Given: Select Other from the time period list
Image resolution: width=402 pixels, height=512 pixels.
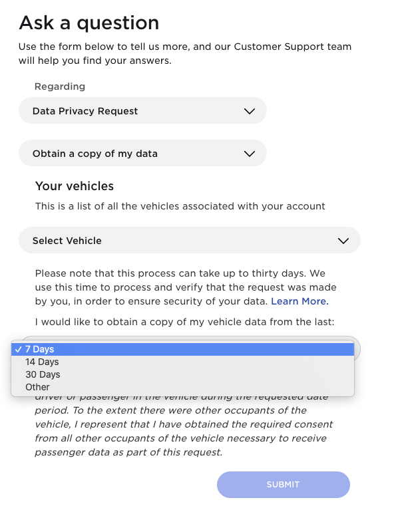Looking at the screenshot, I should (37, 387).
